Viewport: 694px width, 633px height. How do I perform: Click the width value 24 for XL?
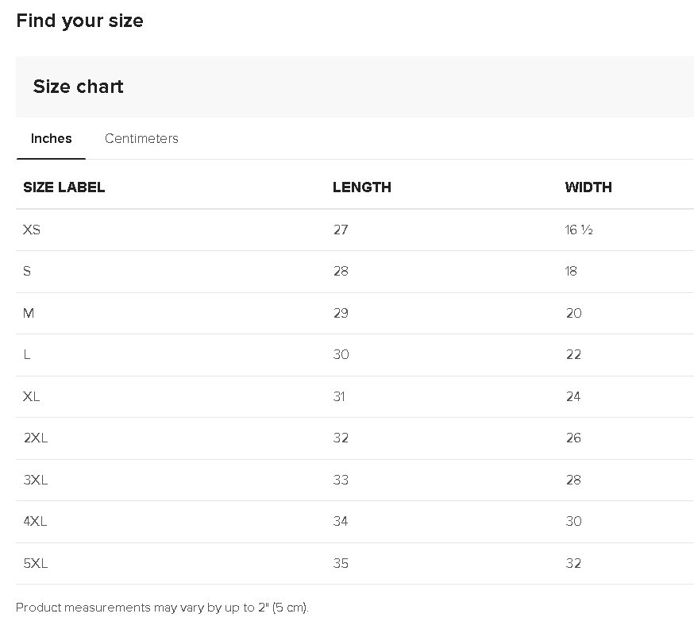click(573, 396)
